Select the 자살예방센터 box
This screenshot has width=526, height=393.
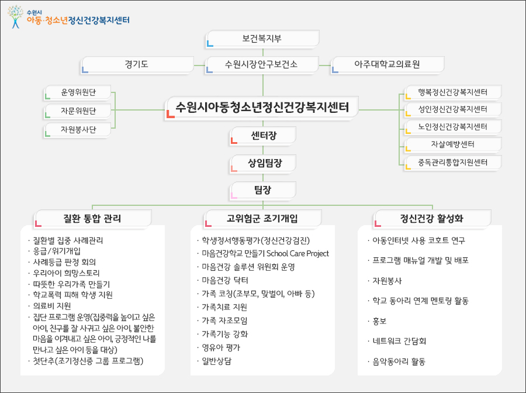453,144
